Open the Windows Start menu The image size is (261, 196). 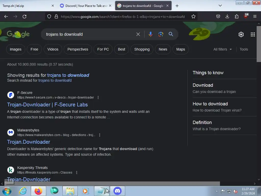tap(7, 191)
